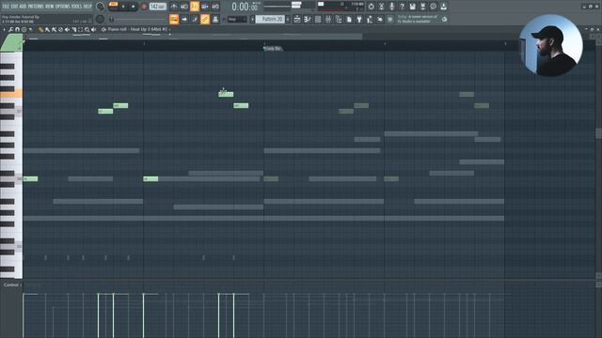602x338 pixels.
Task: Open the EDIT menu
Action: (14, 7)
